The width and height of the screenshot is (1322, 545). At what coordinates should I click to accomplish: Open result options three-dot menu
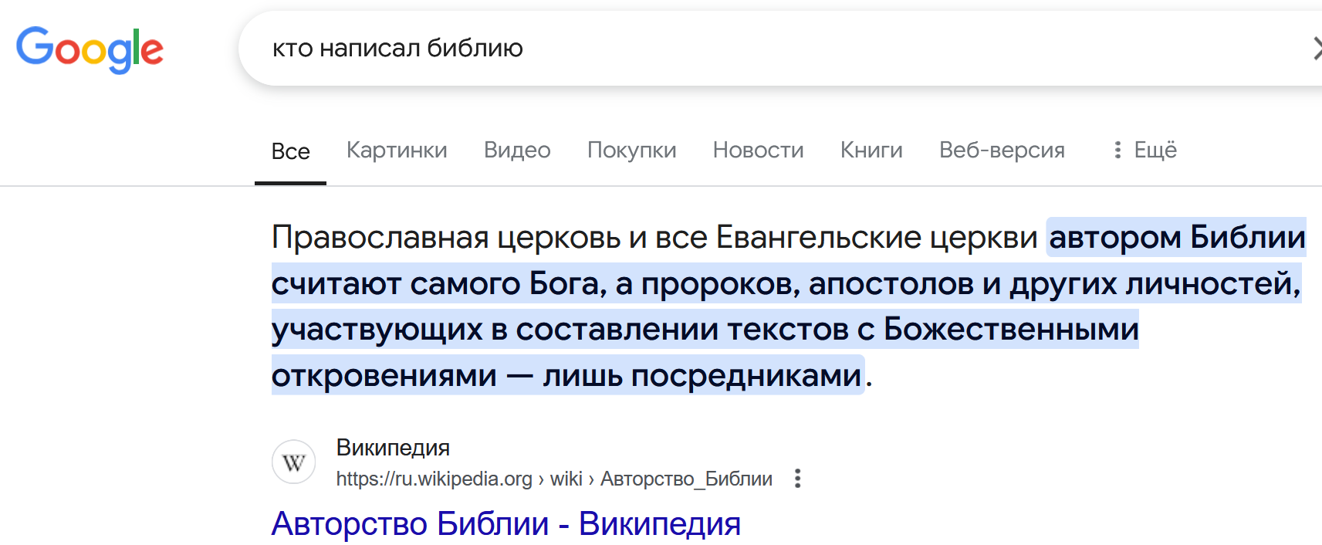pos(798,479)
